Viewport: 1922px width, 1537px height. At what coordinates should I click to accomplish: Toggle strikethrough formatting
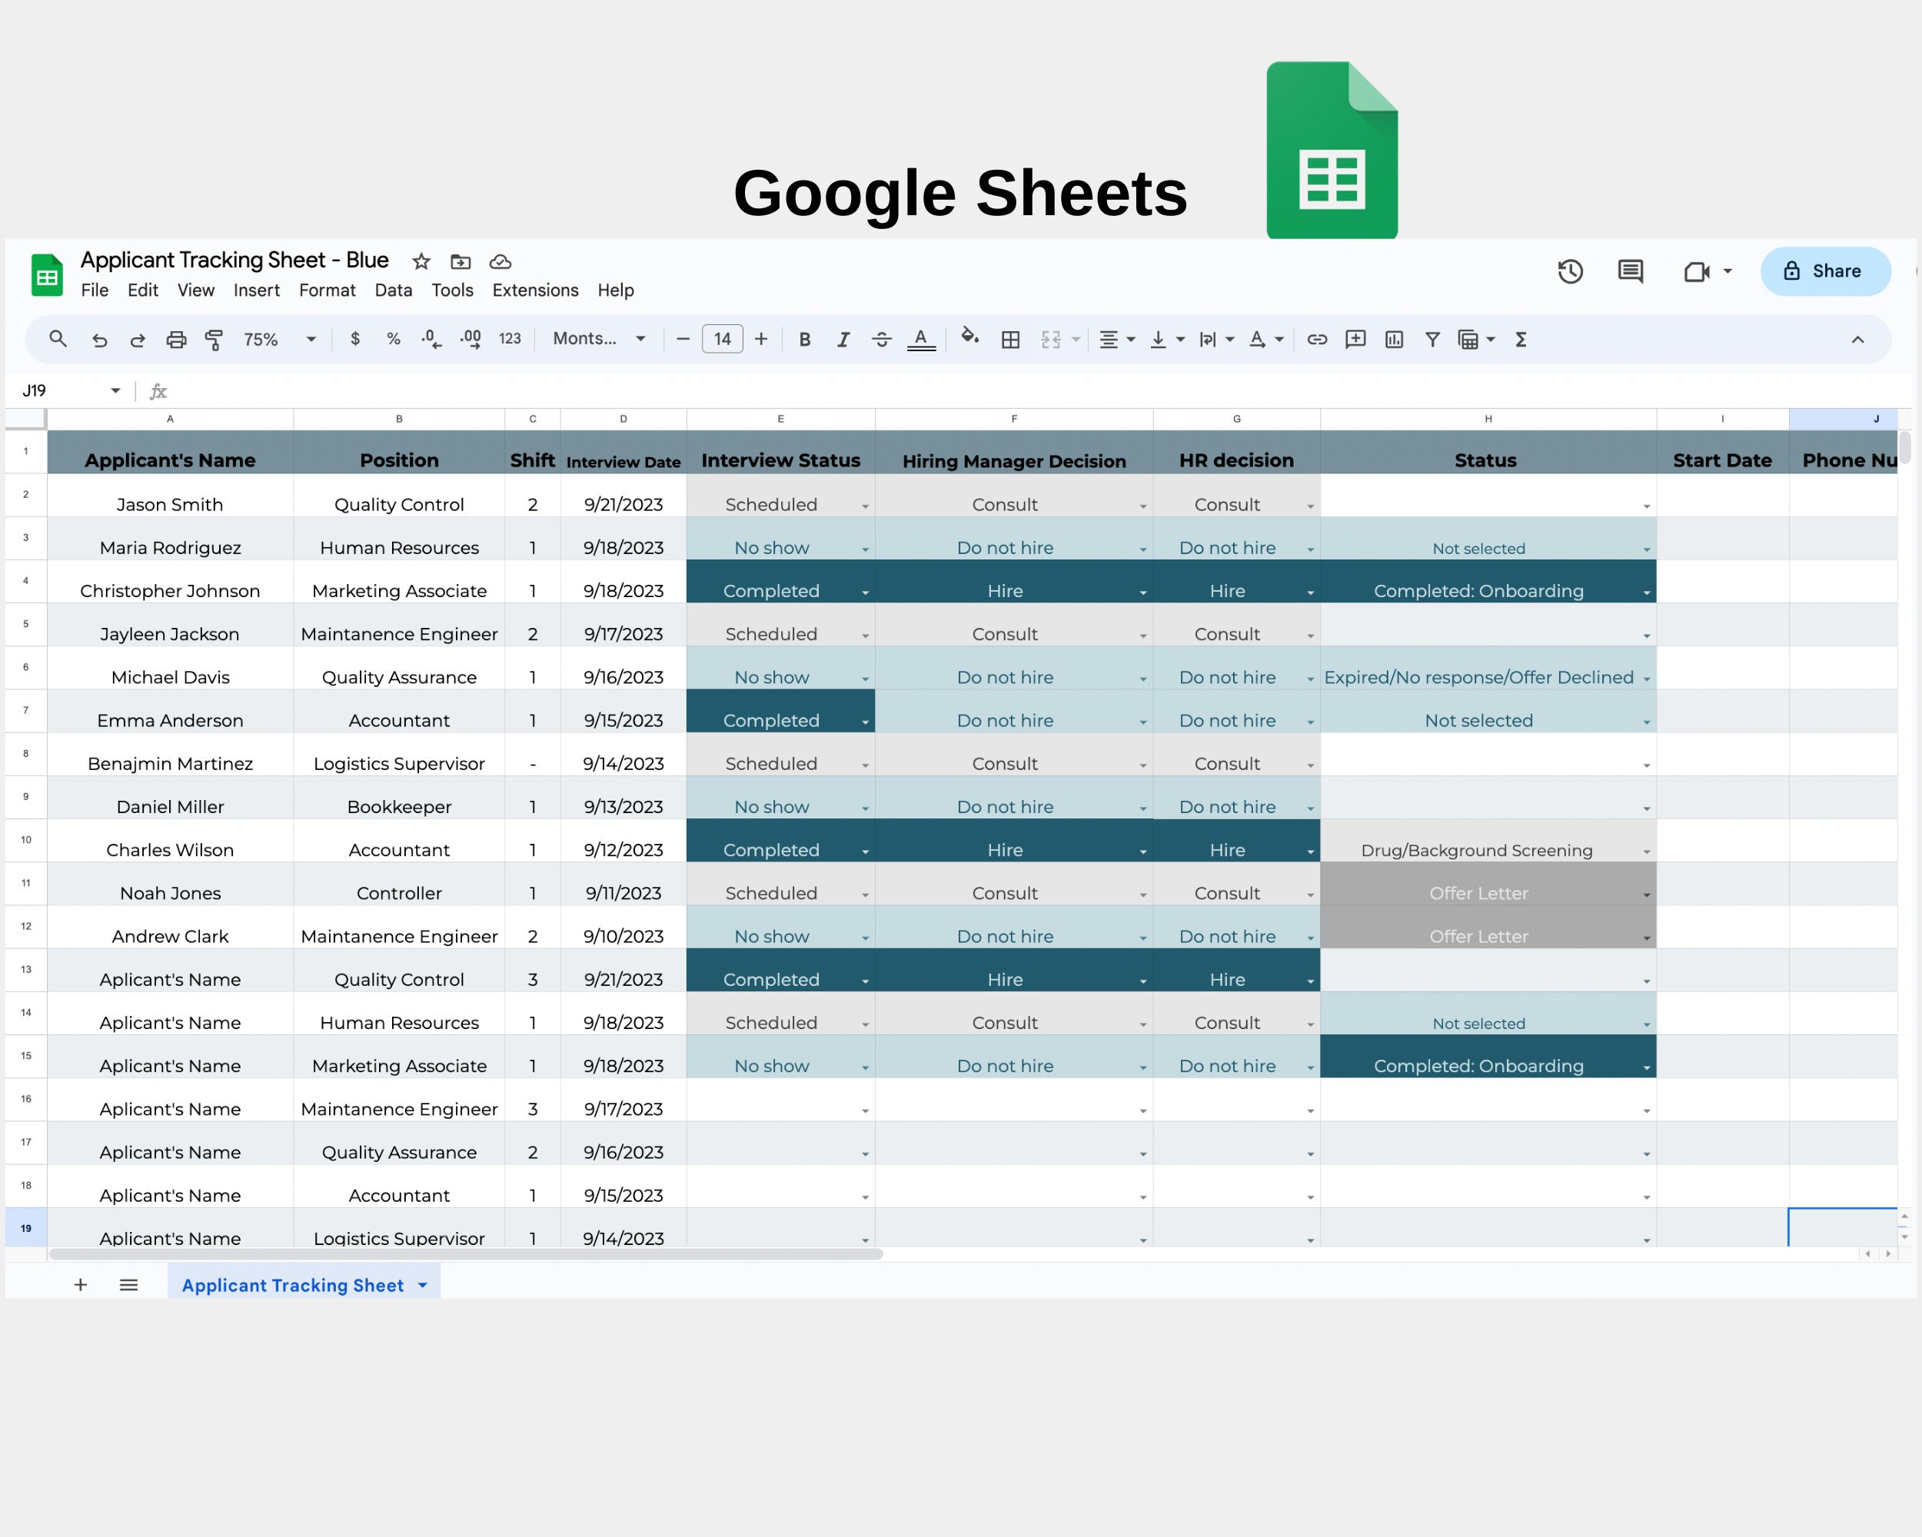pos(882,340)
